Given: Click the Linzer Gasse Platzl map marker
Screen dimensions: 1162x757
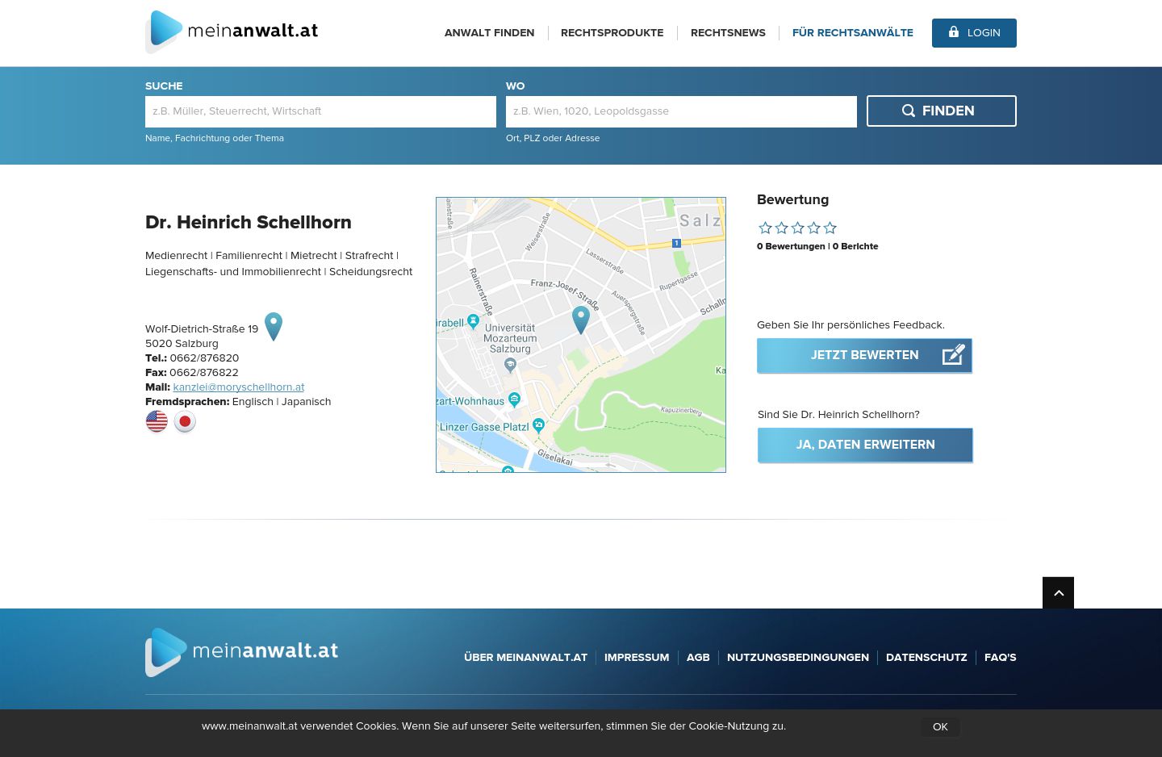Looking at the screenshot, I should point(539,425).
